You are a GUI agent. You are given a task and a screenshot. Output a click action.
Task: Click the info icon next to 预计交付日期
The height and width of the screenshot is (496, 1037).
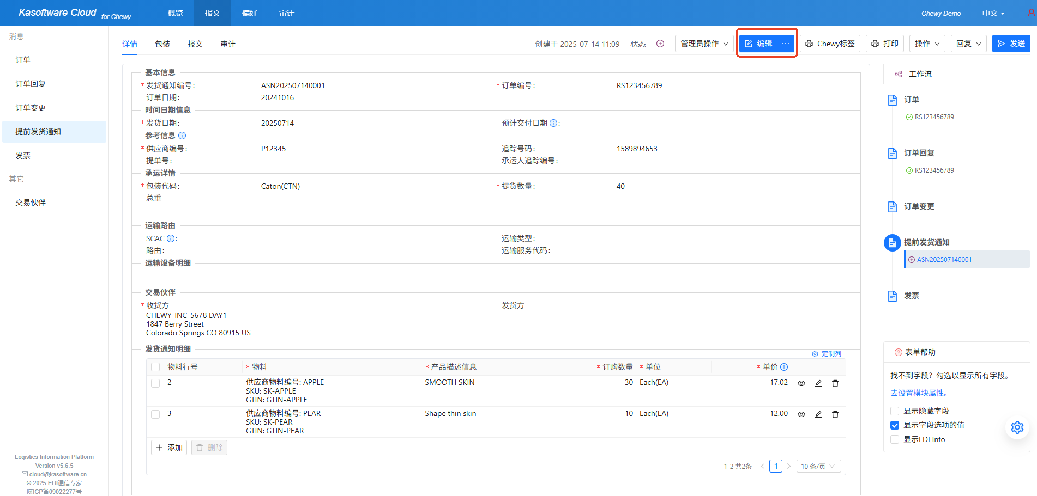tap(553, 124)
